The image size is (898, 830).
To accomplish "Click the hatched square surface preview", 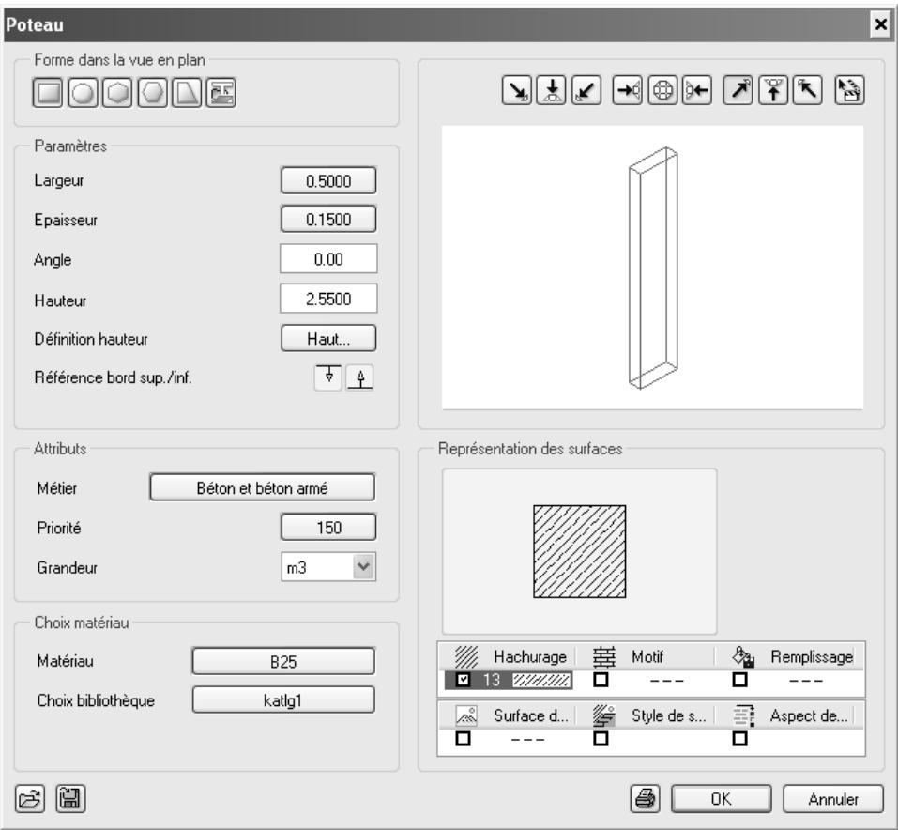I will pyautogui.click(x=580, y=551).
